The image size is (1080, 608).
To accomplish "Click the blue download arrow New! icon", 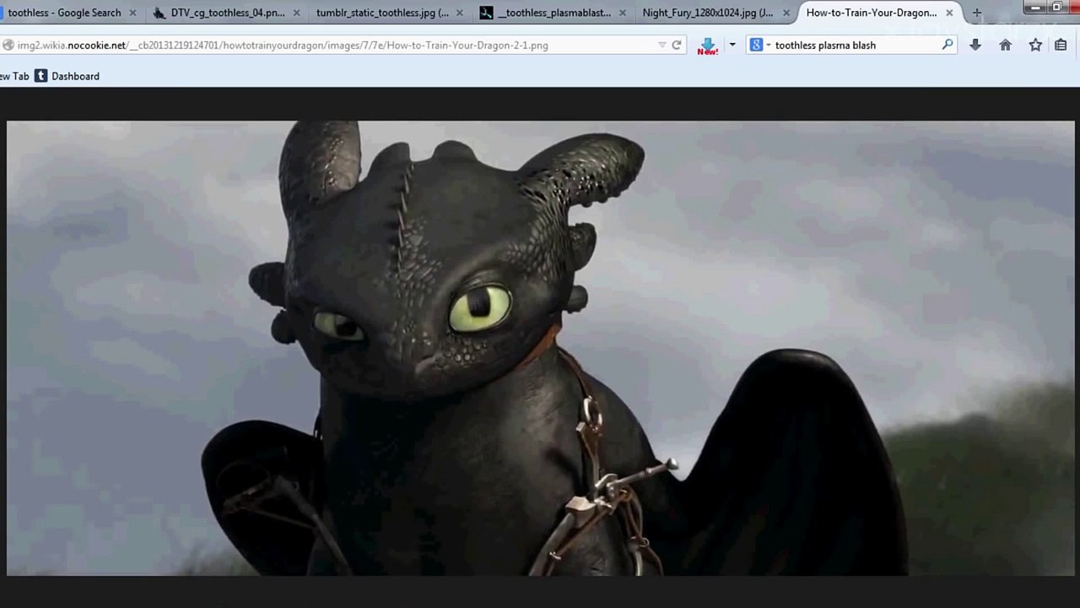I will (707, 46).
